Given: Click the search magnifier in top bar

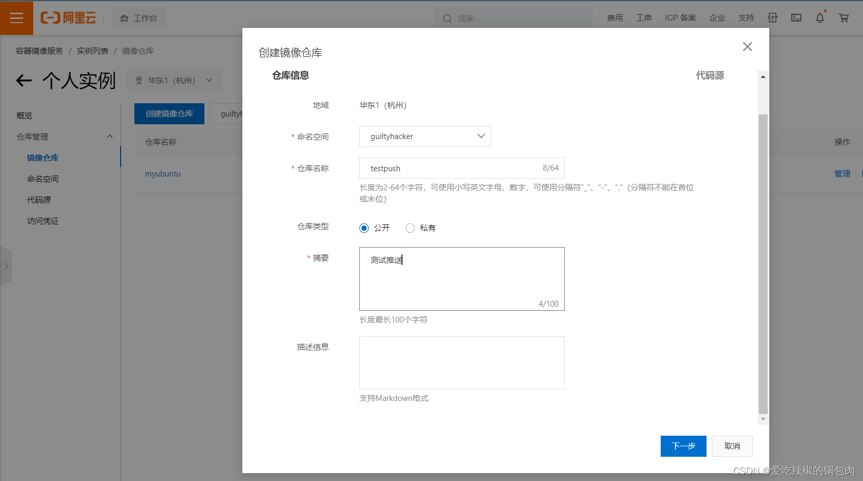Looking at the screenshot, I should (447, 18).
